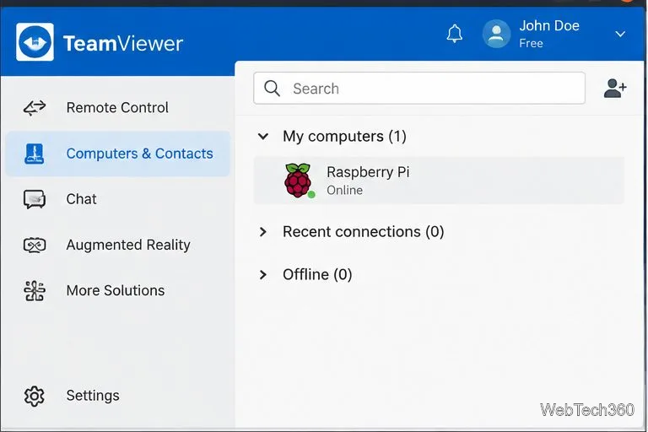
Task: Select the Raspberry Pi computer entry
Action: tap(439, 181)
